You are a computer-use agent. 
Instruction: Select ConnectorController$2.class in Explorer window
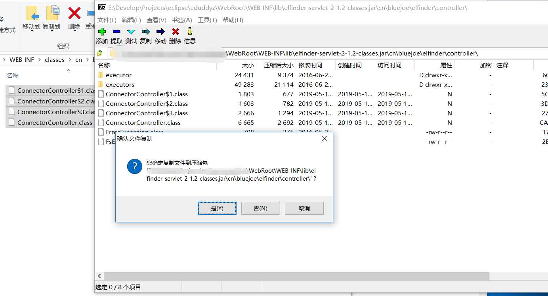pyautogui.click(x=50, y=101)
